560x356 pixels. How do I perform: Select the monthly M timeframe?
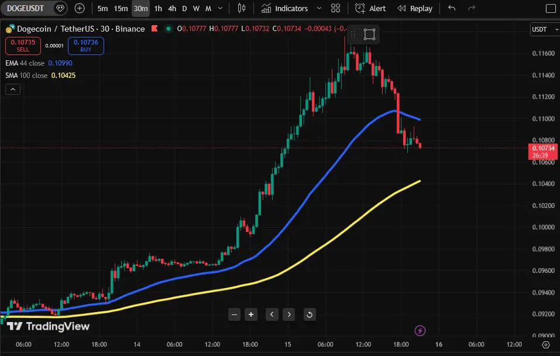[x=208, y=8]
